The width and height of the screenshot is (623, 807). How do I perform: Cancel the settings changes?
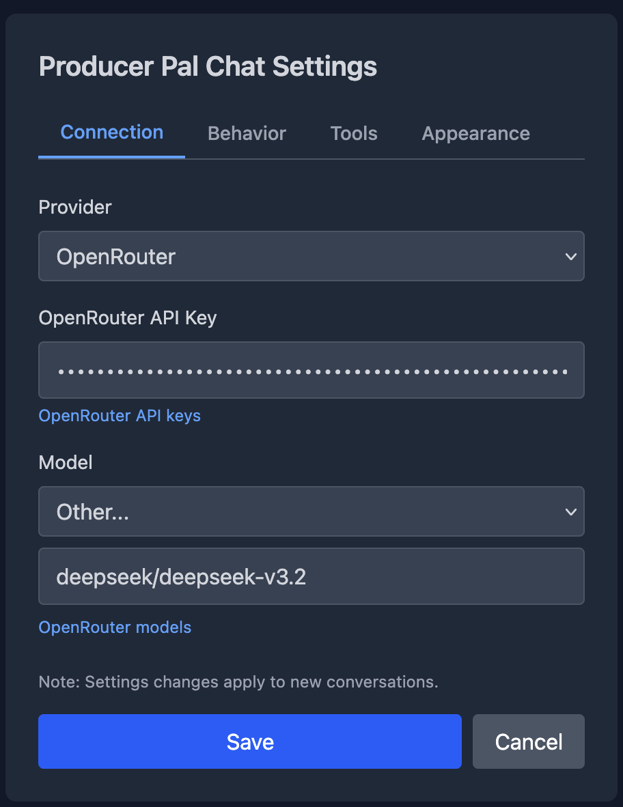pos(528,741)
